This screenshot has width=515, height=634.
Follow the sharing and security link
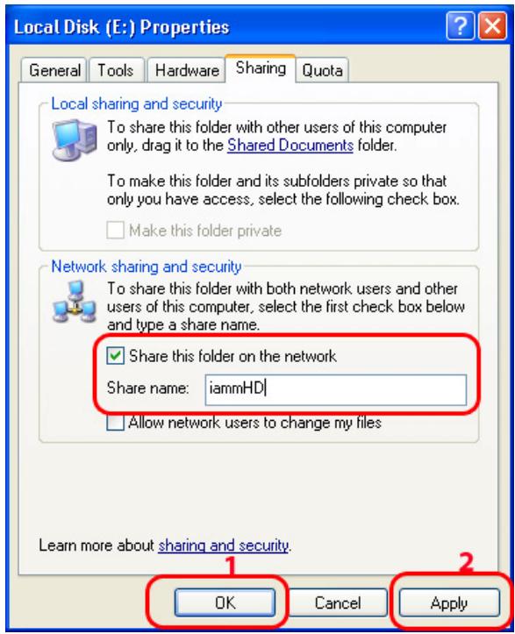224,545
